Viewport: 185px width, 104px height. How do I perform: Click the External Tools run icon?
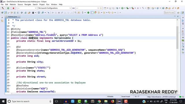pyautogui.click(x=133, y=8)
